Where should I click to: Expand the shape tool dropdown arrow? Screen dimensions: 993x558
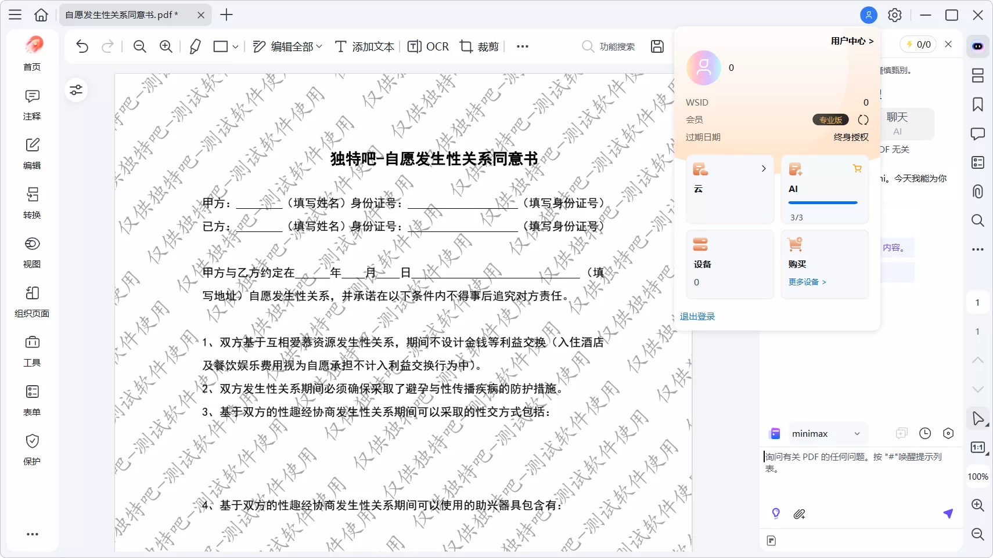coord(235,46)
